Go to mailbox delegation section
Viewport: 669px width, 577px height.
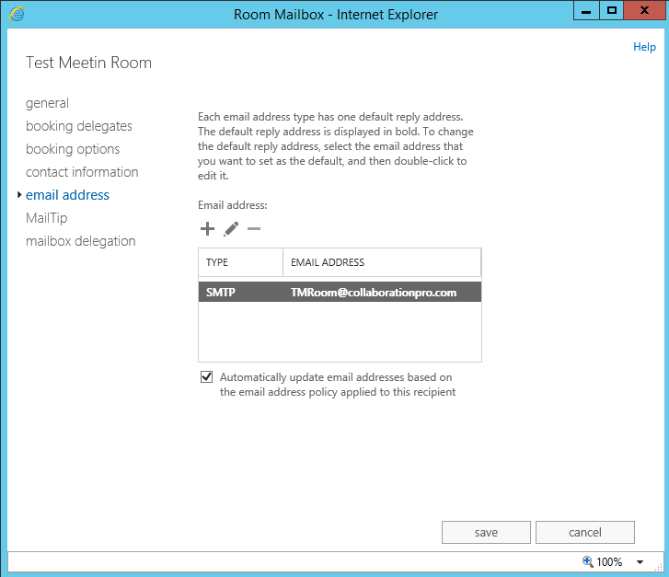click(x=81, y=241)
